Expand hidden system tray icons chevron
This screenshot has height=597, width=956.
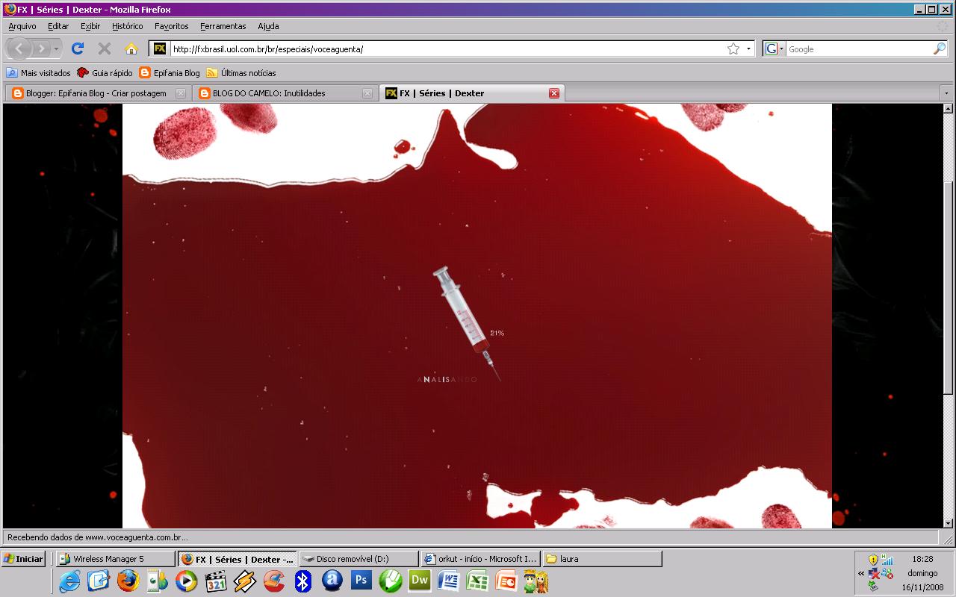click(x=861, y=573)
